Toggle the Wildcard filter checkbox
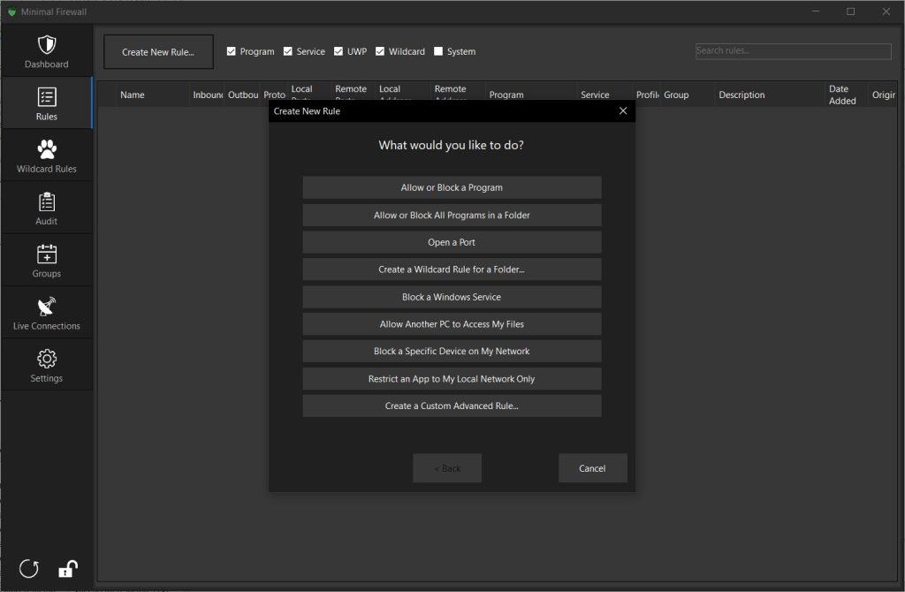This screenshot has width=905, height=592. 380,51
